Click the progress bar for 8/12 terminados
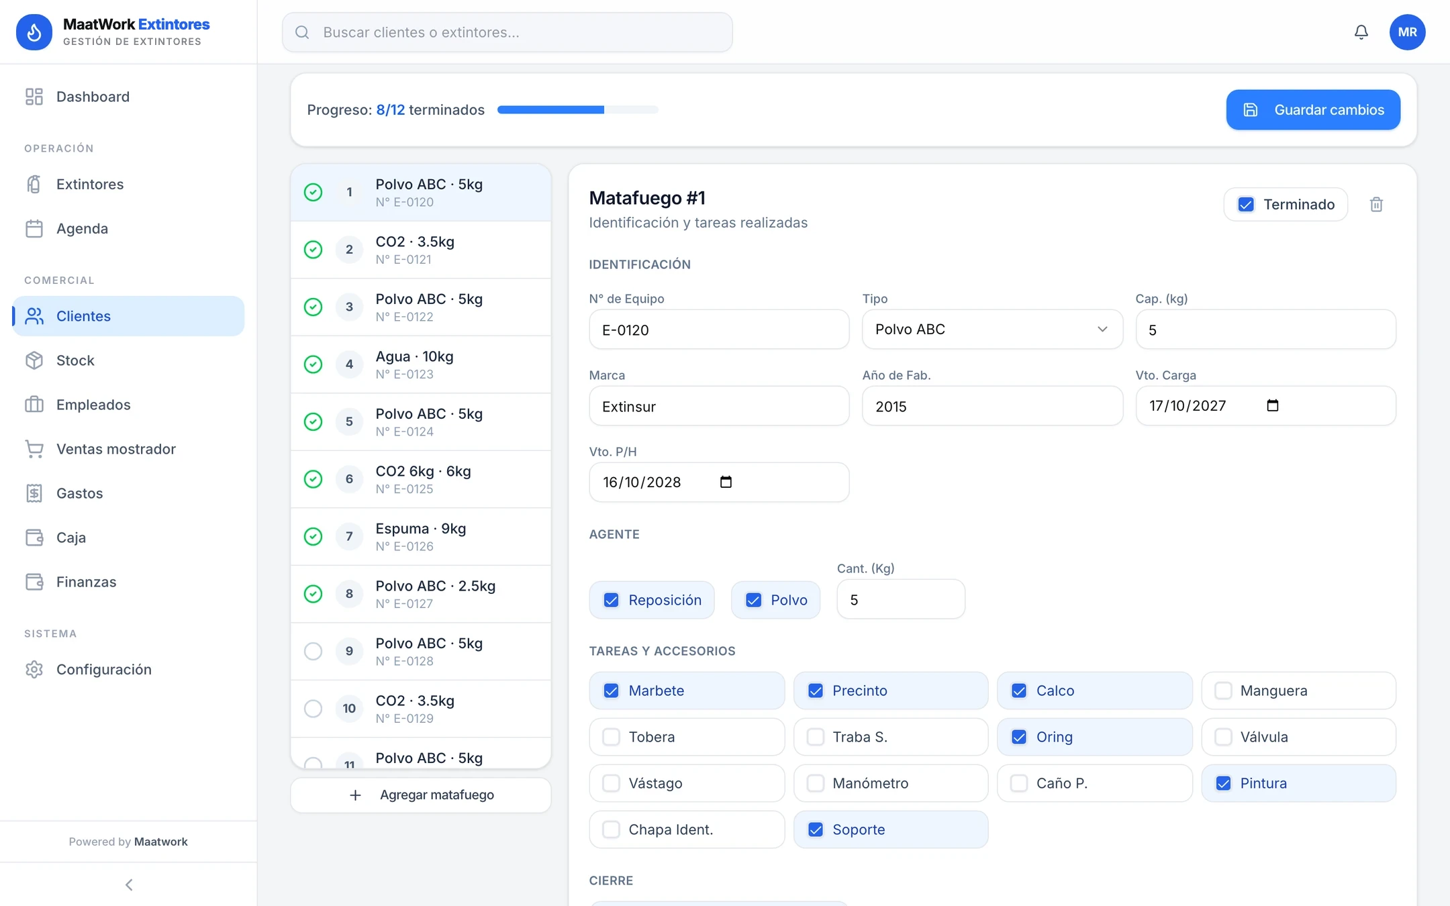Screen dimensions: 1450x906 pyautogui.click(x=577, y=109)
